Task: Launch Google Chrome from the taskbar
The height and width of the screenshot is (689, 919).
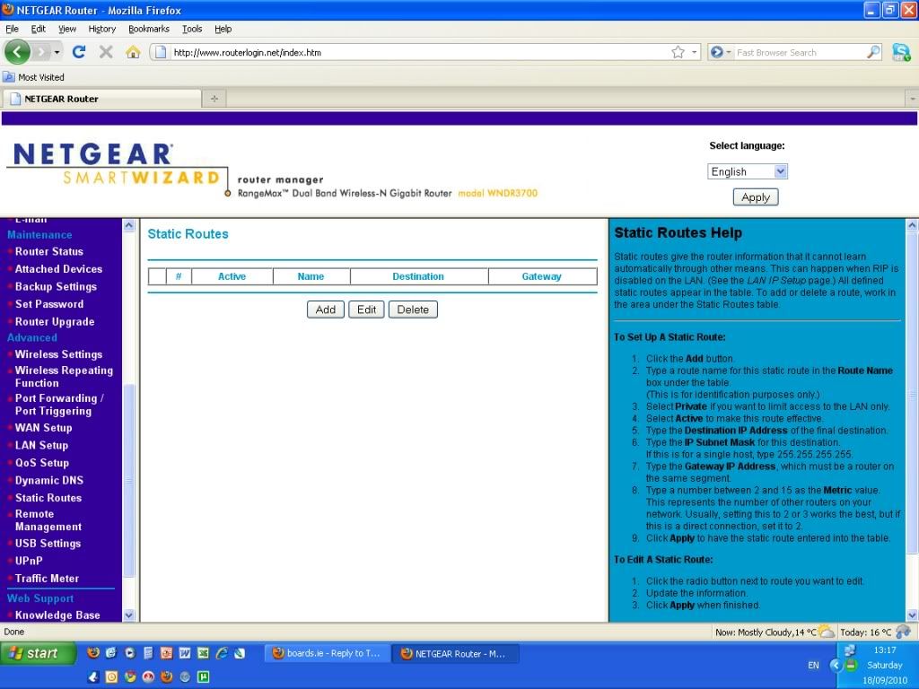Action: tap(129, 676)
